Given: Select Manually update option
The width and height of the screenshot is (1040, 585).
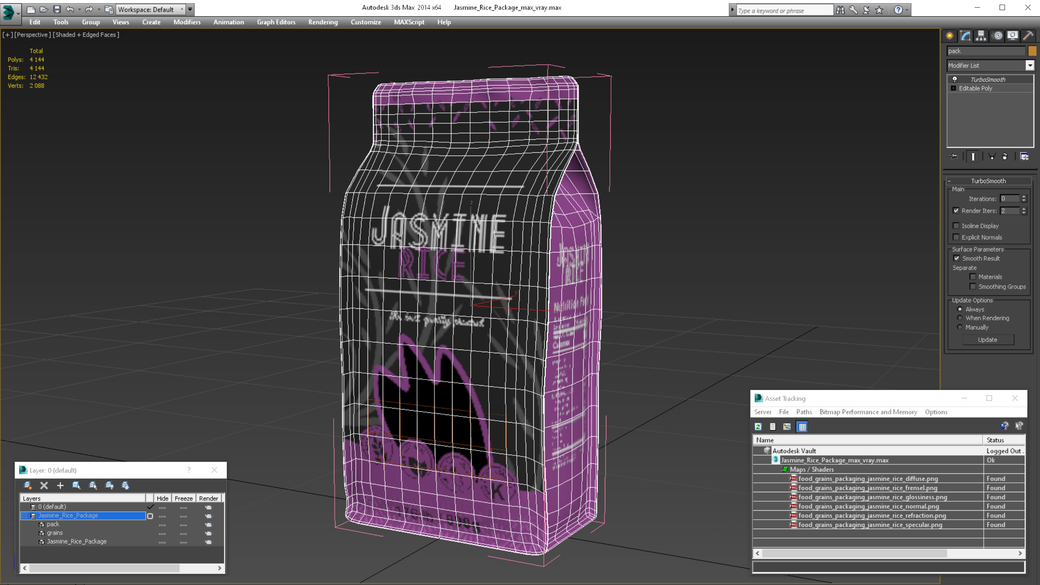Looking at the screenshot, I should pos(960,327).
